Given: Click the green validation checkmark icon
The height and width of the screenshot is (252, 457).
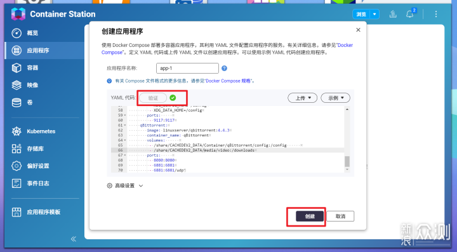Looking at the screenshot, I should (x=173, y=98).
